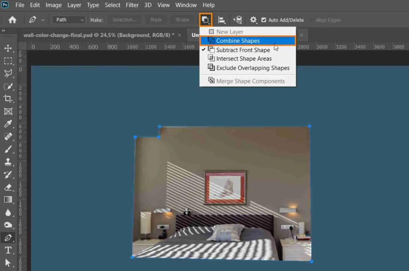This screenshot has height=271, width=409.
Task: Select the Horizontal Type tool
Action: pos(8,251)
